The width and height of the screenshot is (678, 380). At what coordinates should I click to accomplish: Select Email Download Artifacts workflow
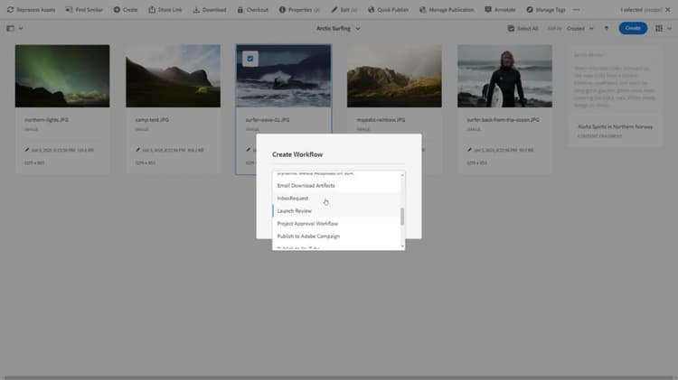point(336,186)
